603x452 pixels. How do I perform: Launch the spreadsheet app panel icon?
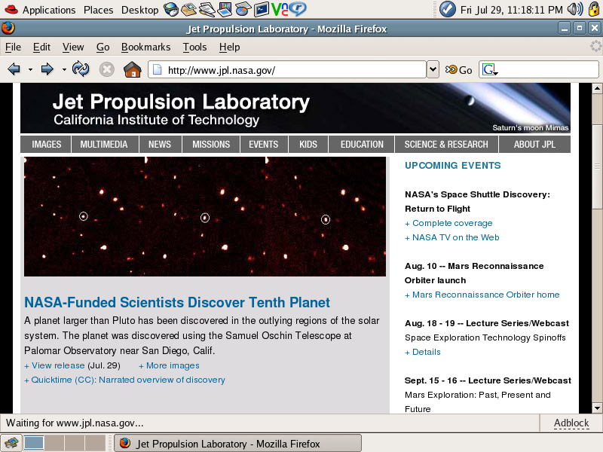click(x=243, y=9)
